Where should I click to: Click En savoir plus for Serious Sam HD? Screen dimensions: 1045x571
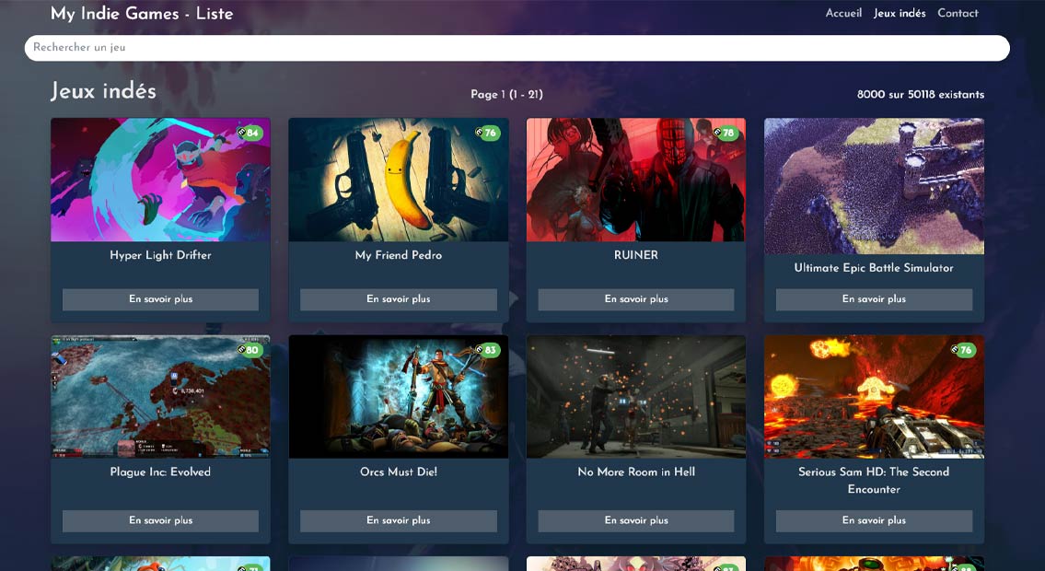(x=874, y=520)
